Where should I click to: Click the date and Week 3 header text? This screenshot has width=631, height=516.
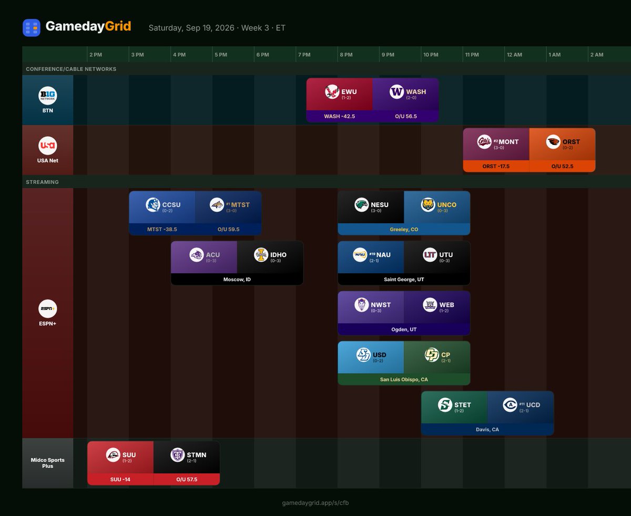pyautogui.click(x=217, y=27)
